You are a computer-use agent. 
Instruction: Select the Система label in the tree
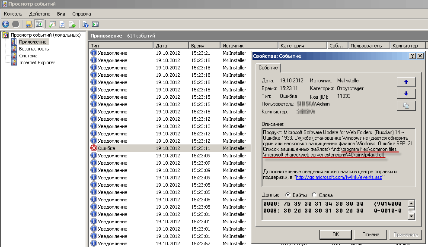28,56
